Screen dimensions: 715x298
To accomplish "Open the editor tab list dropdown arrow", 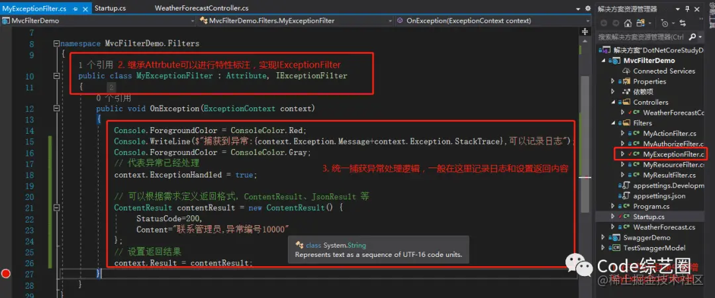I will (577, 9).
